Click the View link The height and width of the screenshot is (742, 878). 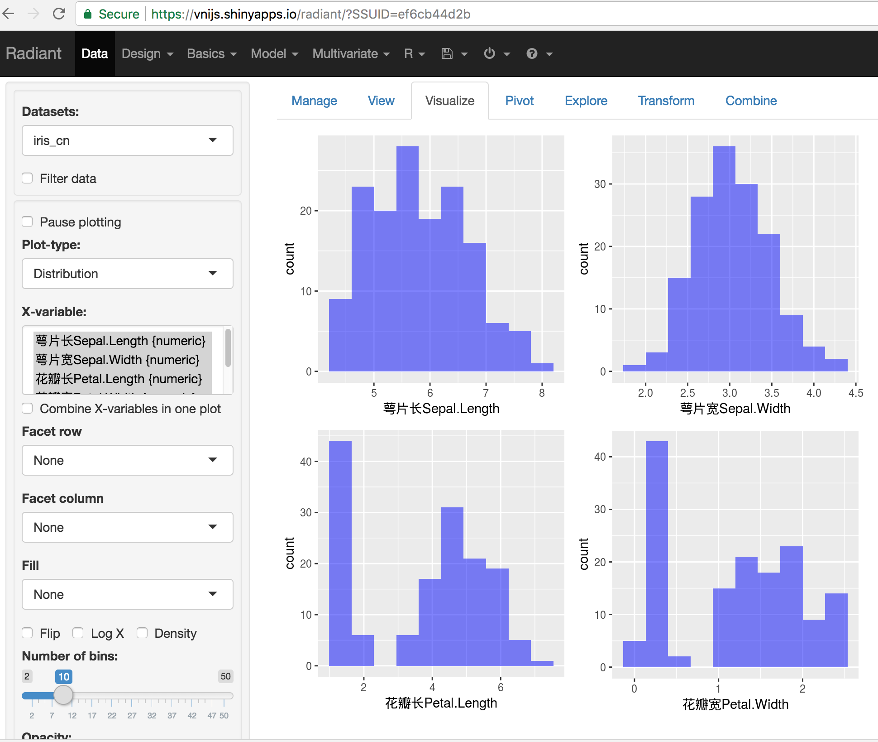[381, 101]
